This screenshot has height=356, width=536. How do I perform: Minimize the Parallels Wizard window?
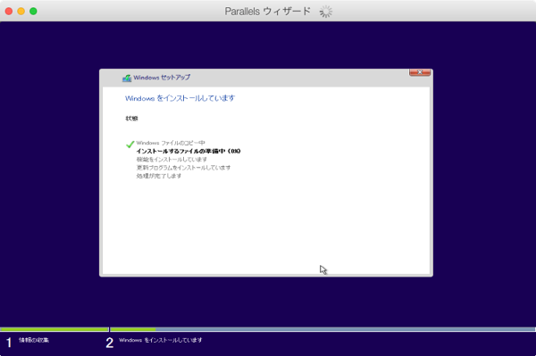click(21, 12)
